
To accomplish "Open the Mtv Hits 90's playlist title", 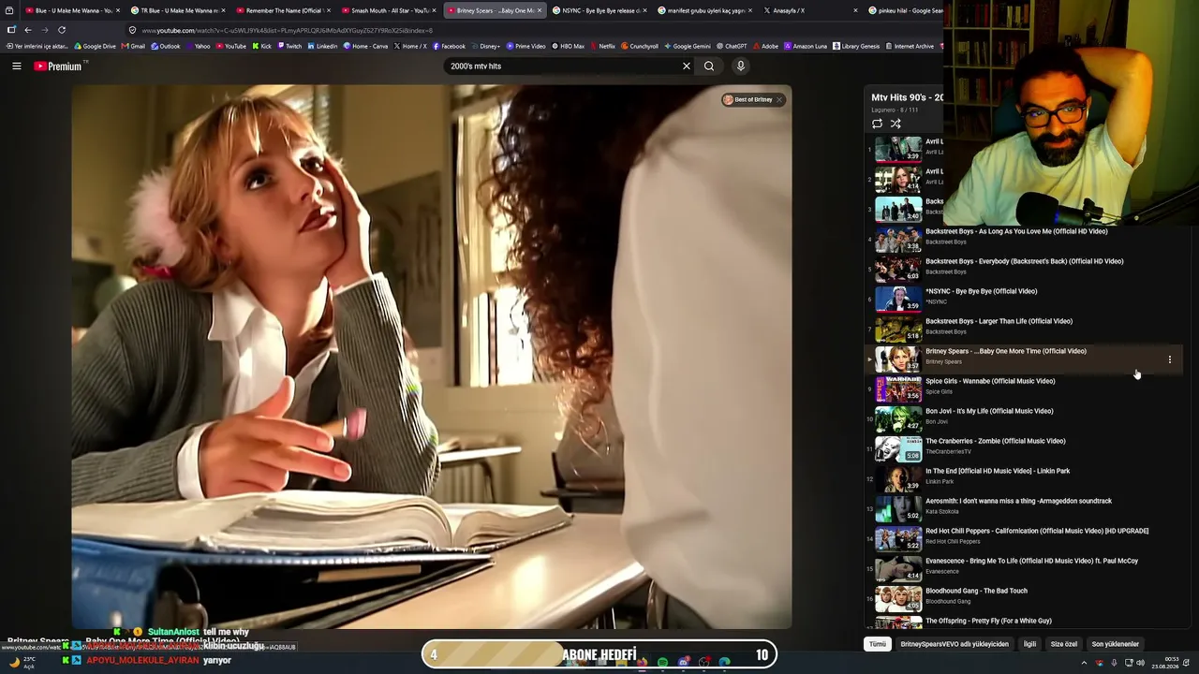I will click(907, 97).
